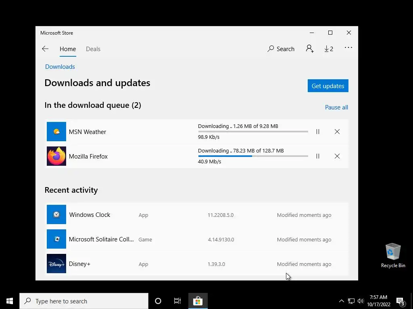Image resolution: width=413 pixels, height=309 pixels.
Task: Click the 40.9 Mb/s download speed
Action: coord(209,162)
